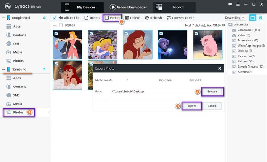This screenshot has width=267, height=162.
Task: Collapse the Samsung device tree
Action: (x=3, y=70)
